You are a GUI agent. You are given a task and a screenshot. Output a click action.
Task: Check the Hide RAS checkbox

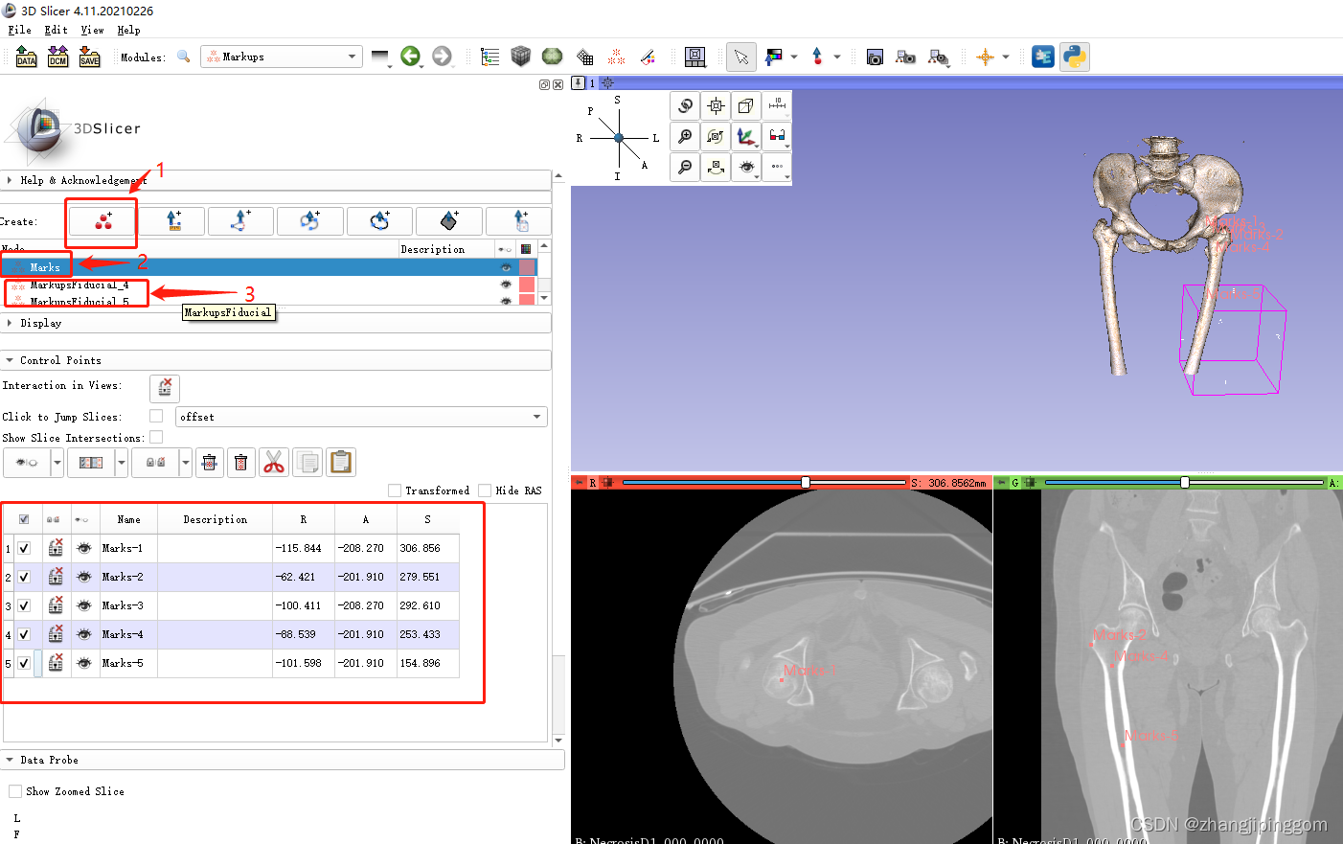tap(485, 490)
